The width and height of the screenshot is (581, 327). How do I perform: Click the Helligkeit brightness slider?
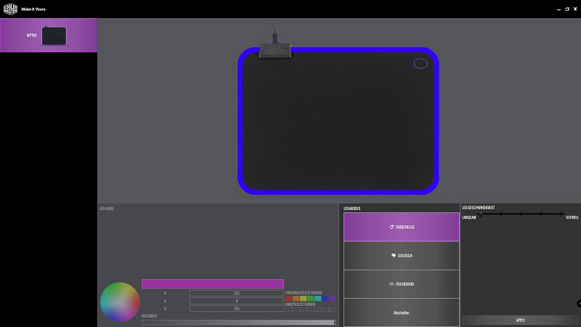[x=238, y=323]
